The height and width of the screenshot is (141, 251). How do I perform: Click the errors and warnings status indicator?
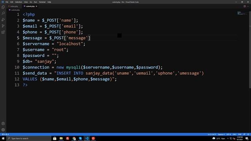pos(5,134)
